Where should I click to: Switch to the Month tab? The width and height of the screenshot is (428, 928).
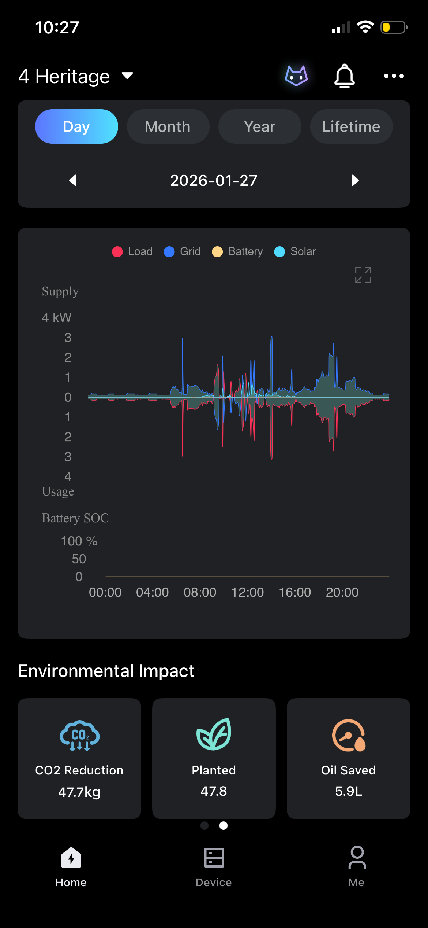tap(168, 126)
